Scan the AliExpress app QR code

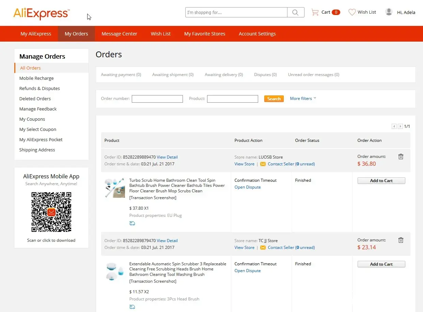[51, 212]
